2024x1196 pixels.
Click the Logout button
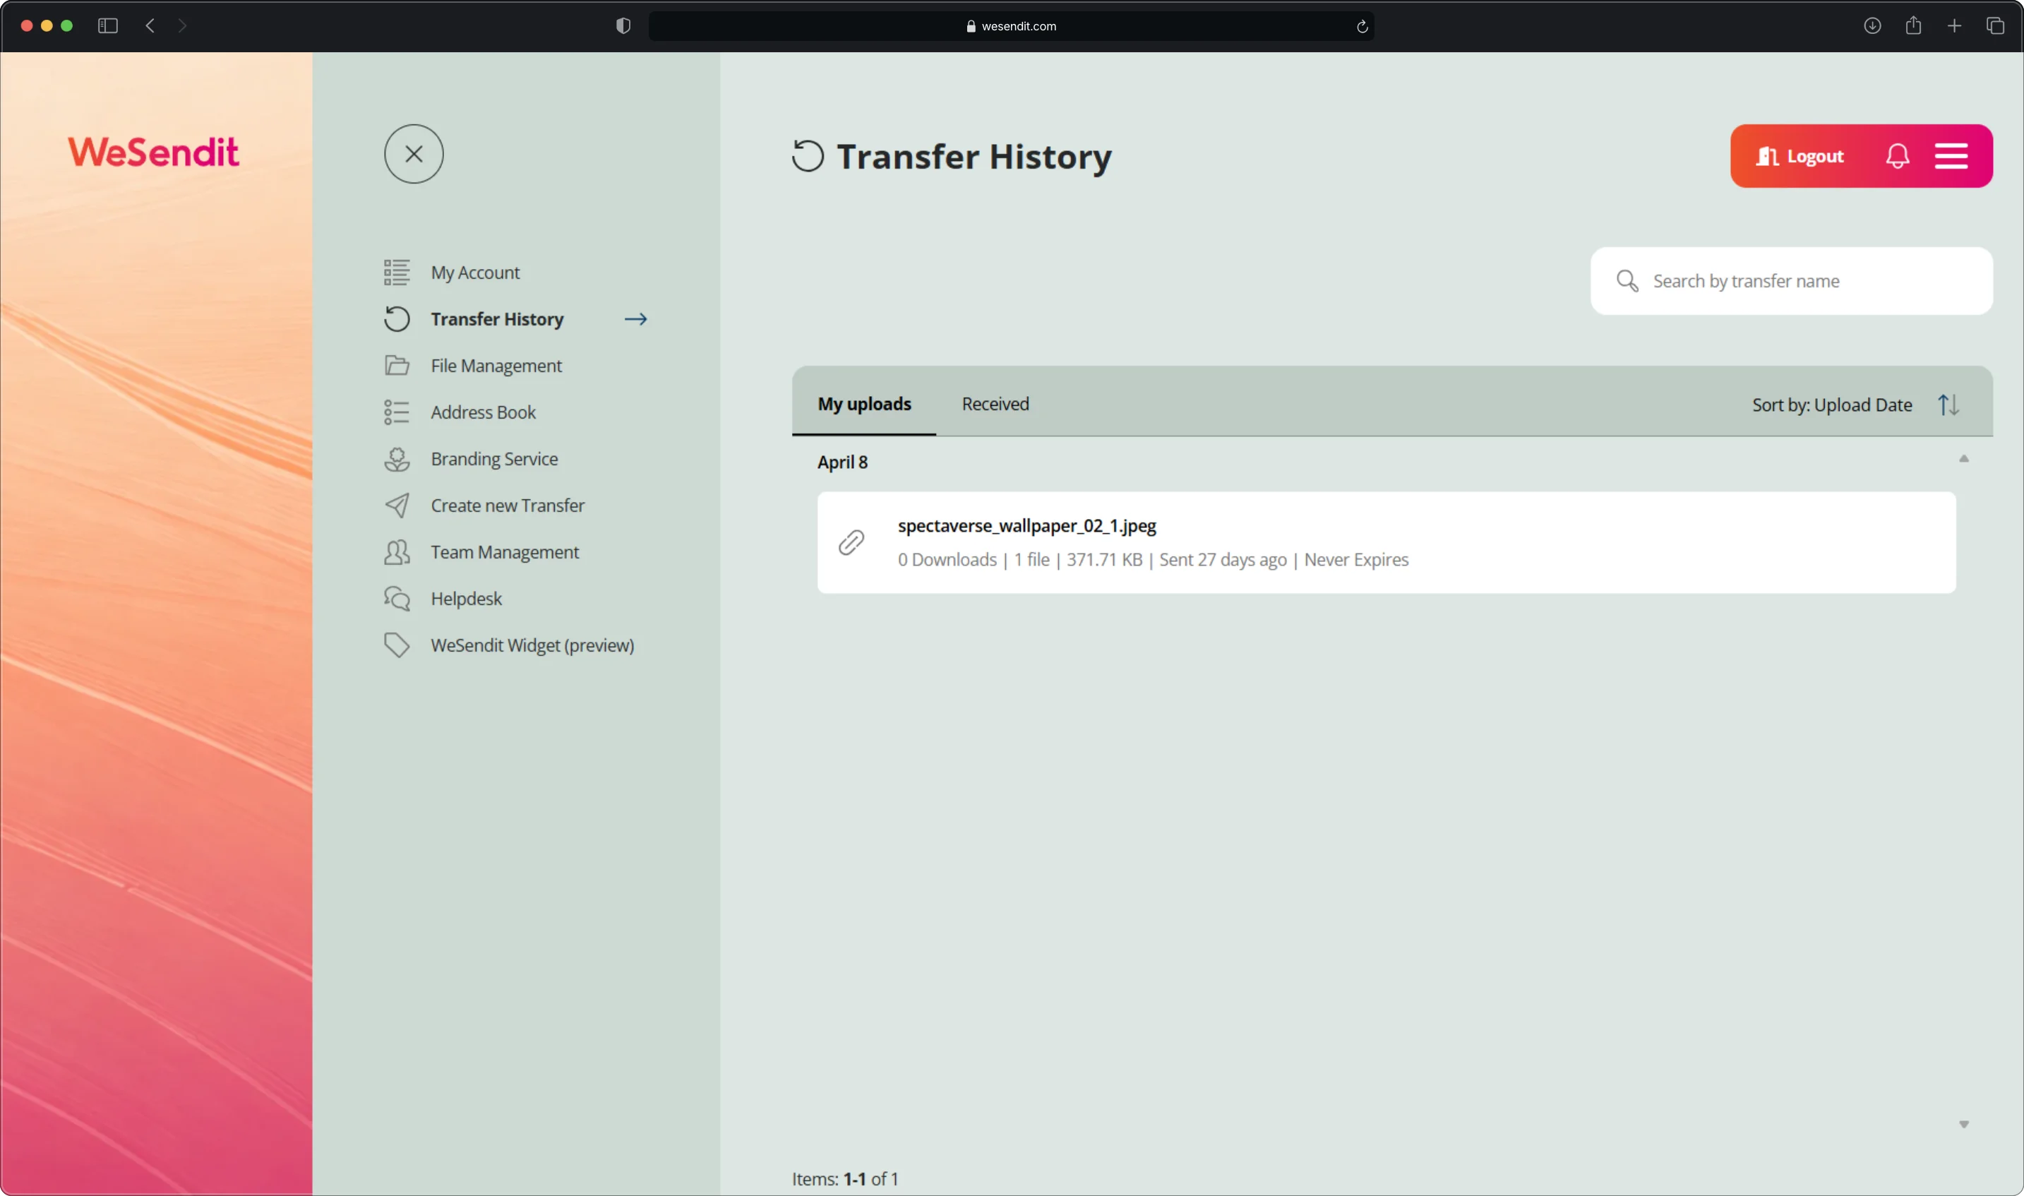click(1800, 156)
